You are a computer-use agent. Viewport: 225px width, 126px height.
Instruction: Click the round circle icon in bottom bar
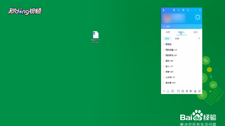tap(195, 91)
